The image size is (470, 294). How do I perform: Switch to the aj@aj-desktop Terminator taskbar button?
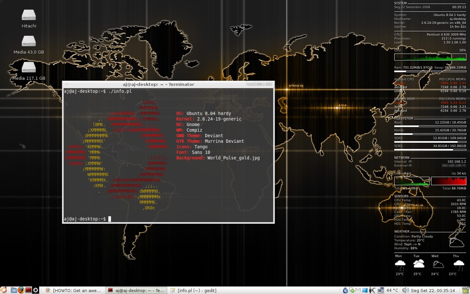[136, 290]
